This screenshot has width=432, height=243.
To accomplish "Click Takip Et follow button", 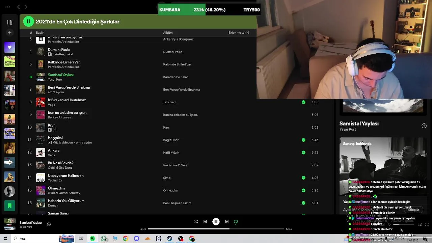I will (413, 210).
